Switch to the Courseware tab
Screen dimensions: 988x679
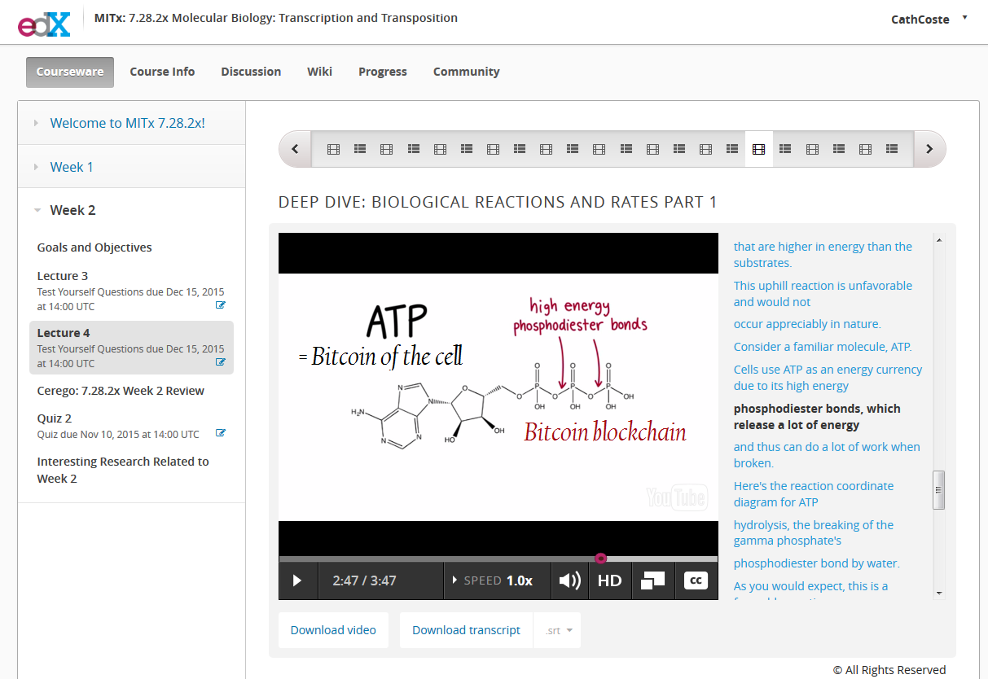point(70,72)
